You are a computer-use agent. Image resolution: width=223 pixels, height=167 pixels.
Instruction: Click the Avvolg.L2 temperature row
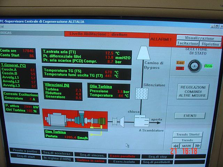[x=19, y=82]
